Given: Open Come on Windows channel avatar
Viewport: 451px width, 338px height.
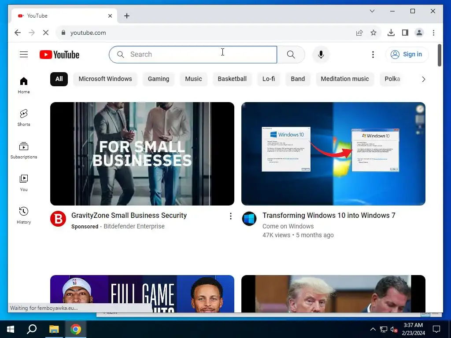Looking at the screenshot, I should 249,219.
